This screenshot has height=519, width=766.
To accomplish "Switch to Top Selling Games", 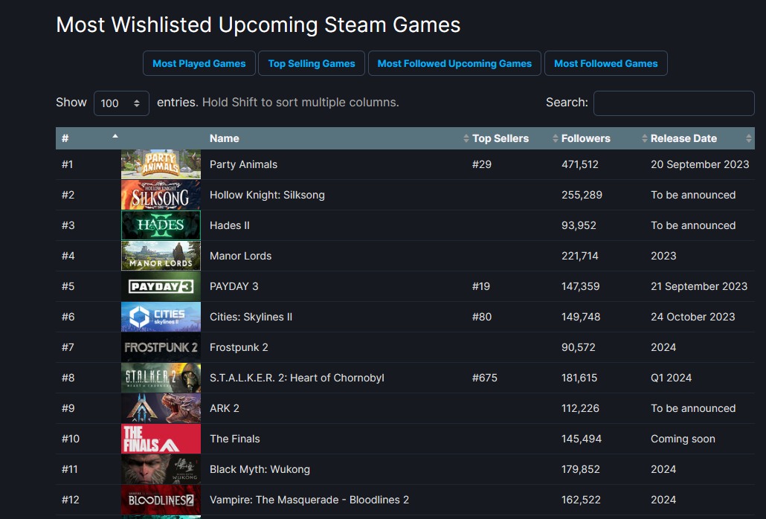I will 311,63.
